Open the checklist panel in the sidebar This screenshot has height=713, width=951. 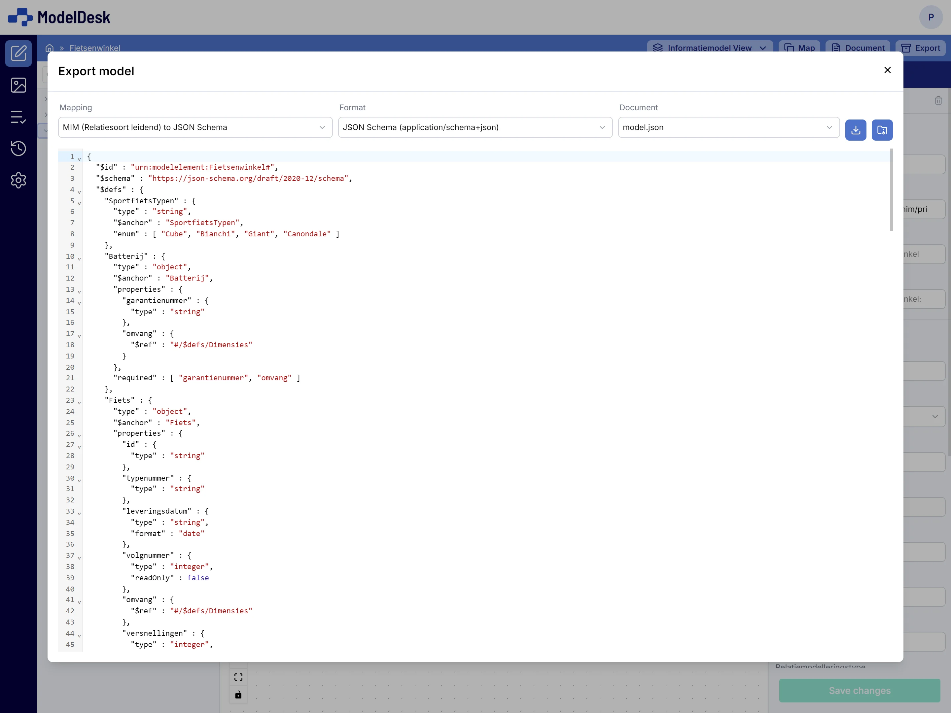click(x=18, y=117)
